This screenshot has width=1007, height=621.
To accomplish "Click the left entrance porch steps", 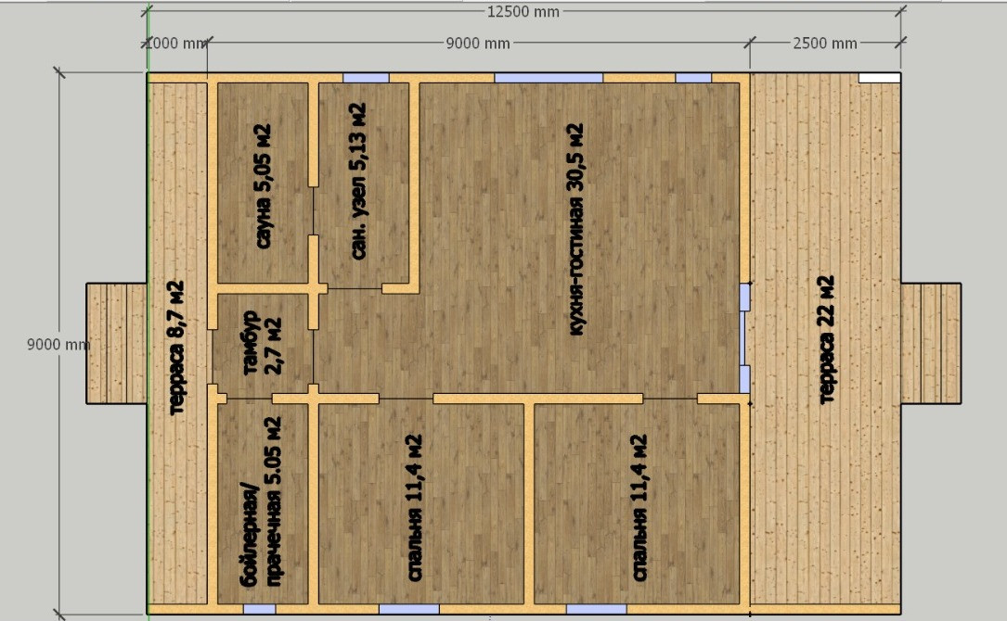I will [116, 343].
